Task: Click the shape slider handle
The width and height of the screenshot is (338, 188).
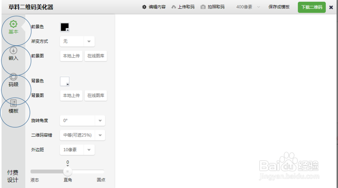Action: 68,171
